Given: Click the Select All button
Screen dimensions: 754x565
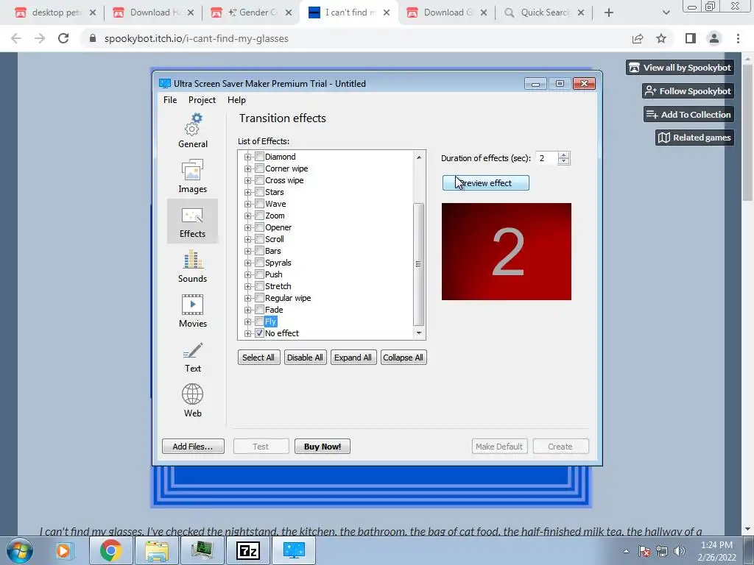Looking at the screenshot, I should pos(258,358).
